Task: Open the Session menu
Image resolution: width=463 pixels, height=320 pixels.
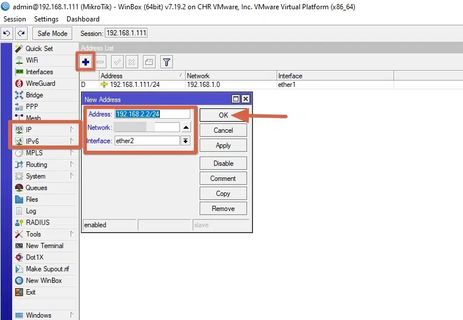Action: (14, 19)
